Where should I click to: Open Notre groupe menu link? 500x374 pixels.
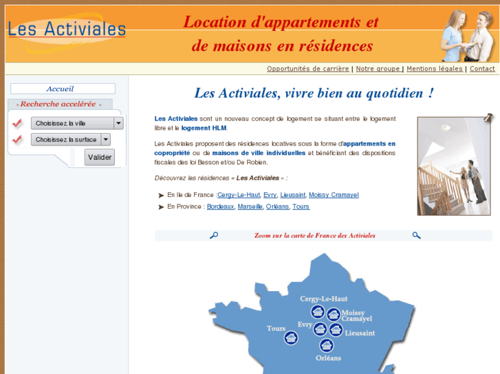(x=378, y=69)
